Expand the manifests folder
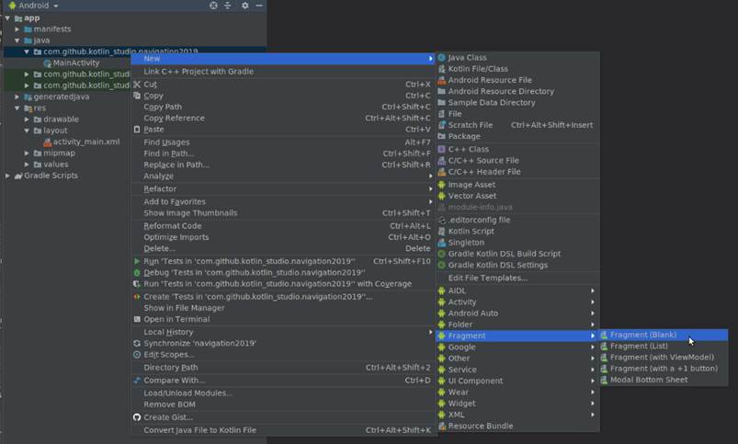The height and width of the screenshot is (444, 738). click(x=17, y=29)
